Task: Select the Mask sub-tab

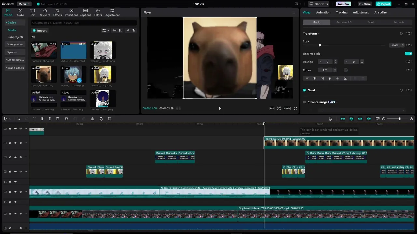Action: 371,22
